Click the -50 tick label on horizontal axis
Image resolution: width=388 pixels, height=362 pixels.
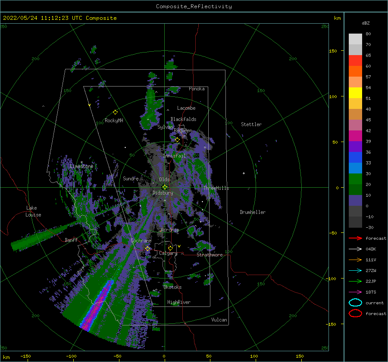coord(117,356)
